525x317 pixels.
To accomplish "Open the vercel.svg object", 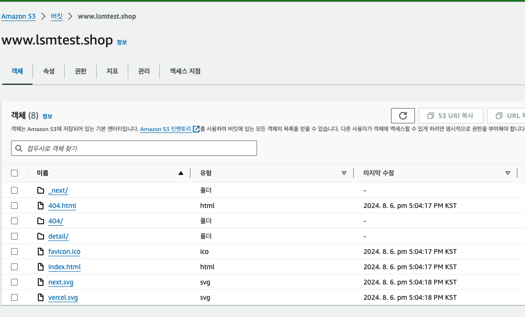I will coord(63,297).
